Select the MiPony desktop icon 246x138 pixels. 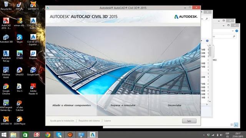20,6
